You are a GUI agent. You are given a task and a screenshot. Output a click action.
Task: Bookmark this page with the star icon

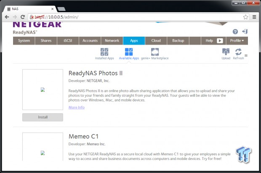click(x=245, y=17)
